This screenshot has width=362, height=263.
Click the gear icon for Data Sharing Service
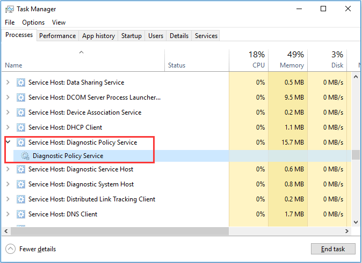pos(21,82)
